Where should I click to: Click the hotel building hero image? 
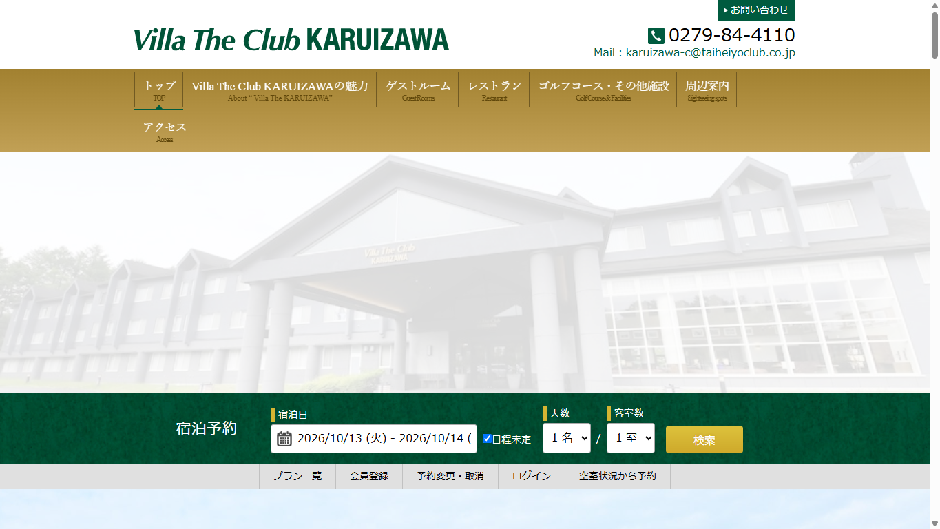pyautogui.click(x=465, y=272)
